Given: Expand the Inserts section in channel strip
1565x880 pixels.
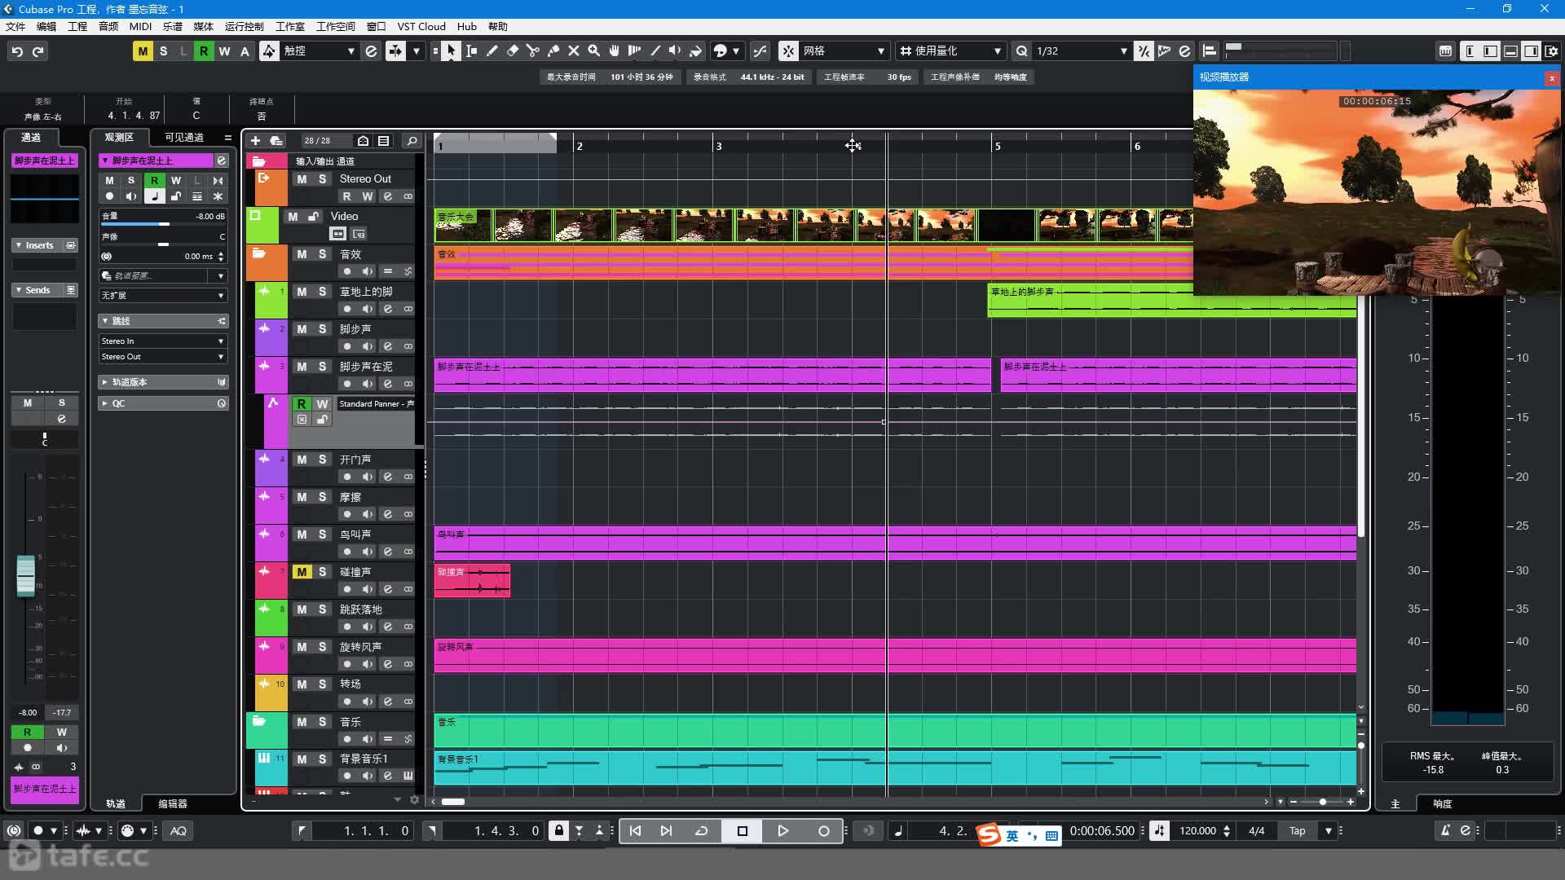Looking at the screenshot, I should [x=39, y=245].
